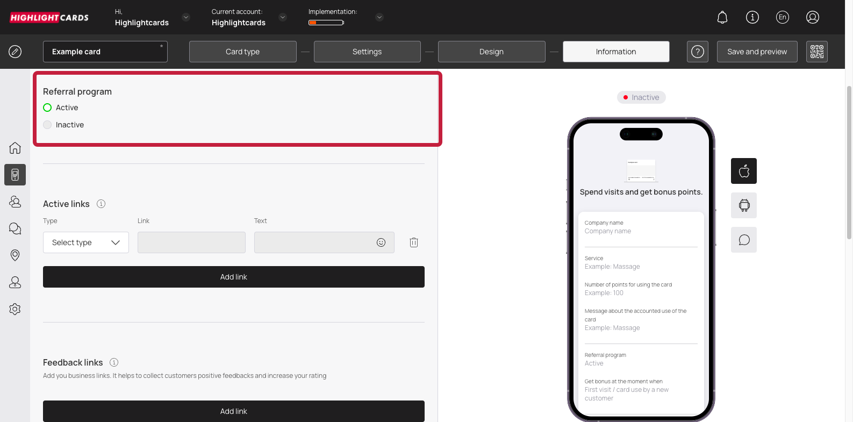Expand the Select type dropdown
Screen dimensions: 853x422
[x=86, y=242]
